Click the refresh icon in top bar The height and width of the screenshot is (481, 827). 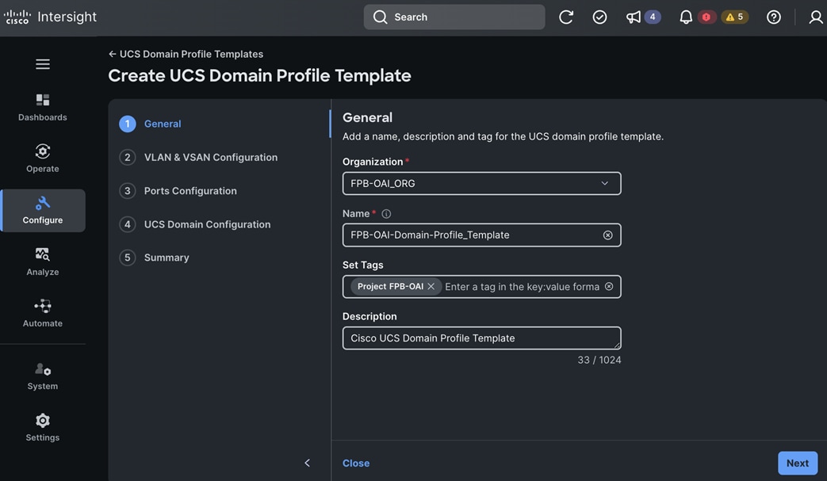(x=566, y=17)
